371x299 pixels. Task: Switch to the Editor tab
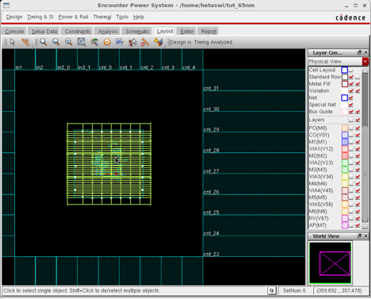187,32
